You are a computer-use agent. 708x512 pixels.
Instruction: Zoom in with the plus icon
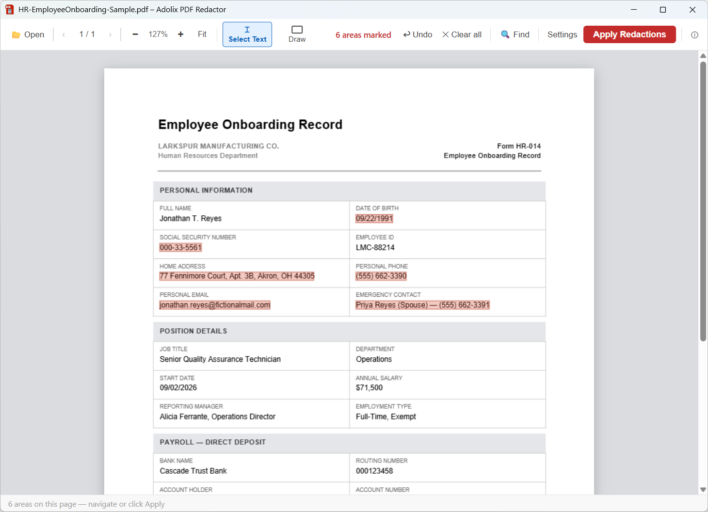pyautogui.click(x=180, y=34)
